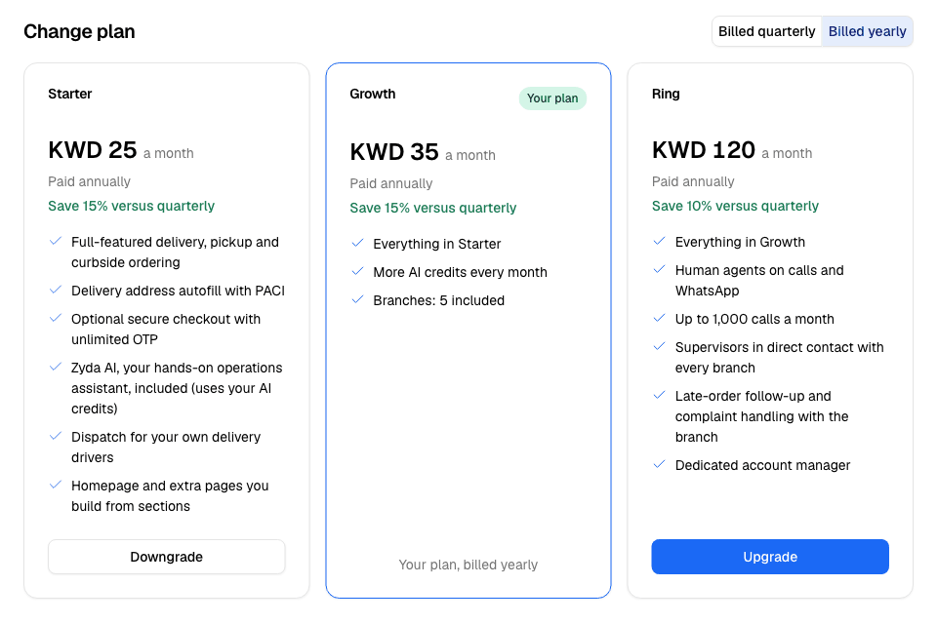This screenshot has width=937, height=624.
Task: Click the KWD 35 price
Action: pyautogui.click(x=394, y=152)
